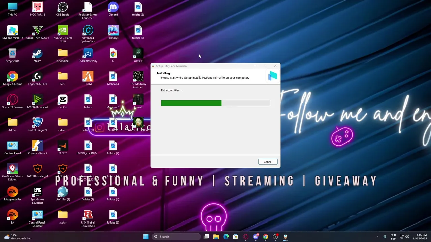Image resolution: width=431 pixels, height=242 pixels.
Task: Select the avatar folder
Action: 63,217
